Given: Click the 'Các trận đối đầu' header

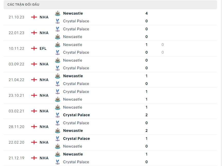Looking at the screenshot, I should pos(23,5).
